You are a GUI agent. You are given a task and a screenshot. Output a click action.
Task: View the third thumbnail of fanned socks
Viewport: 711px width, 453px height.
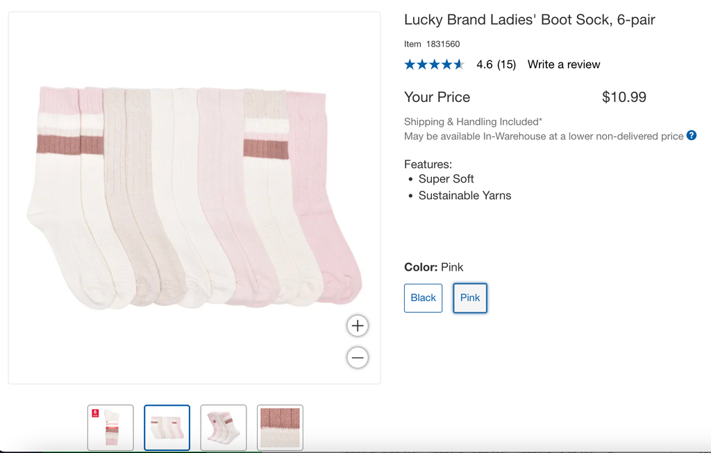click(224, 427)
